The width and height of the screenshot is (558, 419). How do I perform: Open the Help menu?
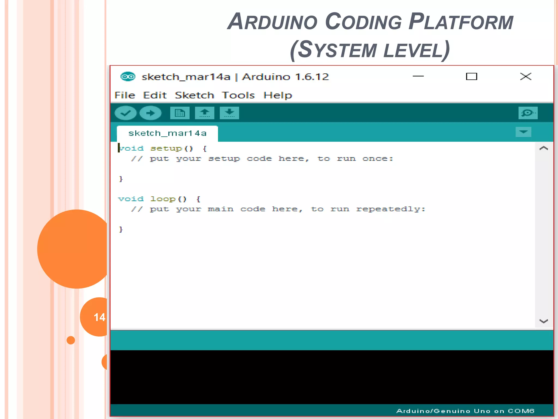278,95
